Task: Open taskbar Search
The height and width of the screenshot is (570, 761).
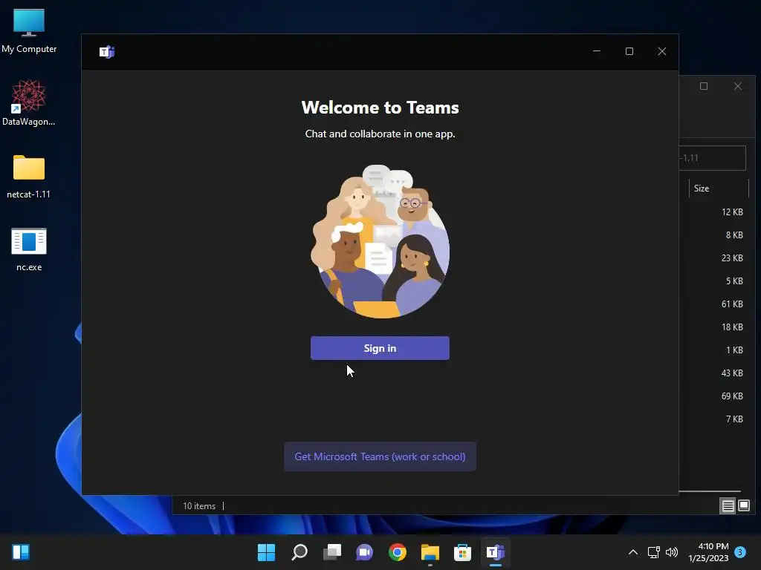Action: coord(299,552)
